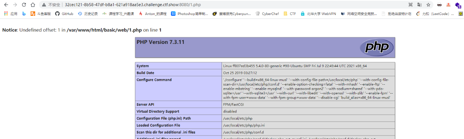
Task: Go back to the previous page
Action: 6,5
